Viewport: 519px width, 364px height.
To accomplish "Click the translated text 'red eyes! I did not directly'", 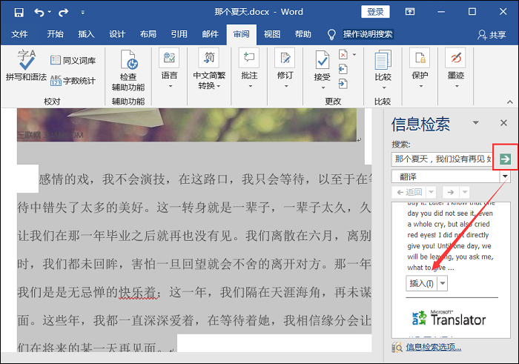I will [448, 235].
